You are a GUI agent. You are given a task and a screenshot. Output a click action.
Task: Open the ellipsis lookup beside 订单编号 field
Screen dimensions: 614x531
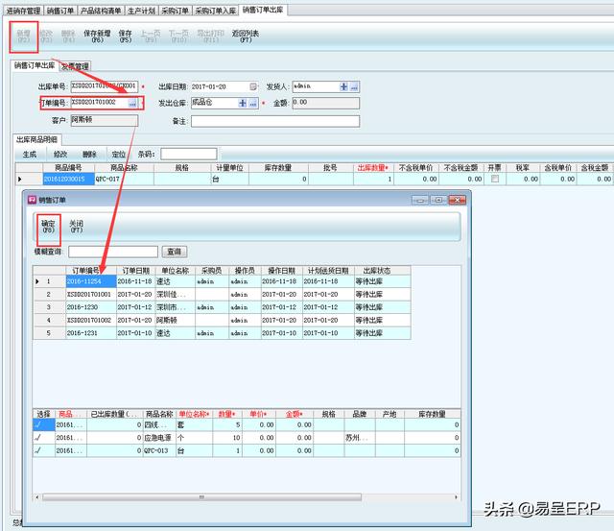click(132, 103)
